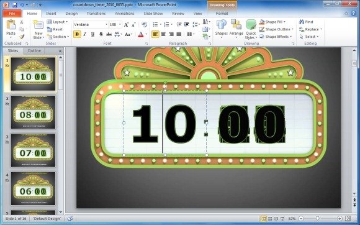Open the font size 138 dropdown
This screenshot has width=360, height=225.
[x=120, y=24]
